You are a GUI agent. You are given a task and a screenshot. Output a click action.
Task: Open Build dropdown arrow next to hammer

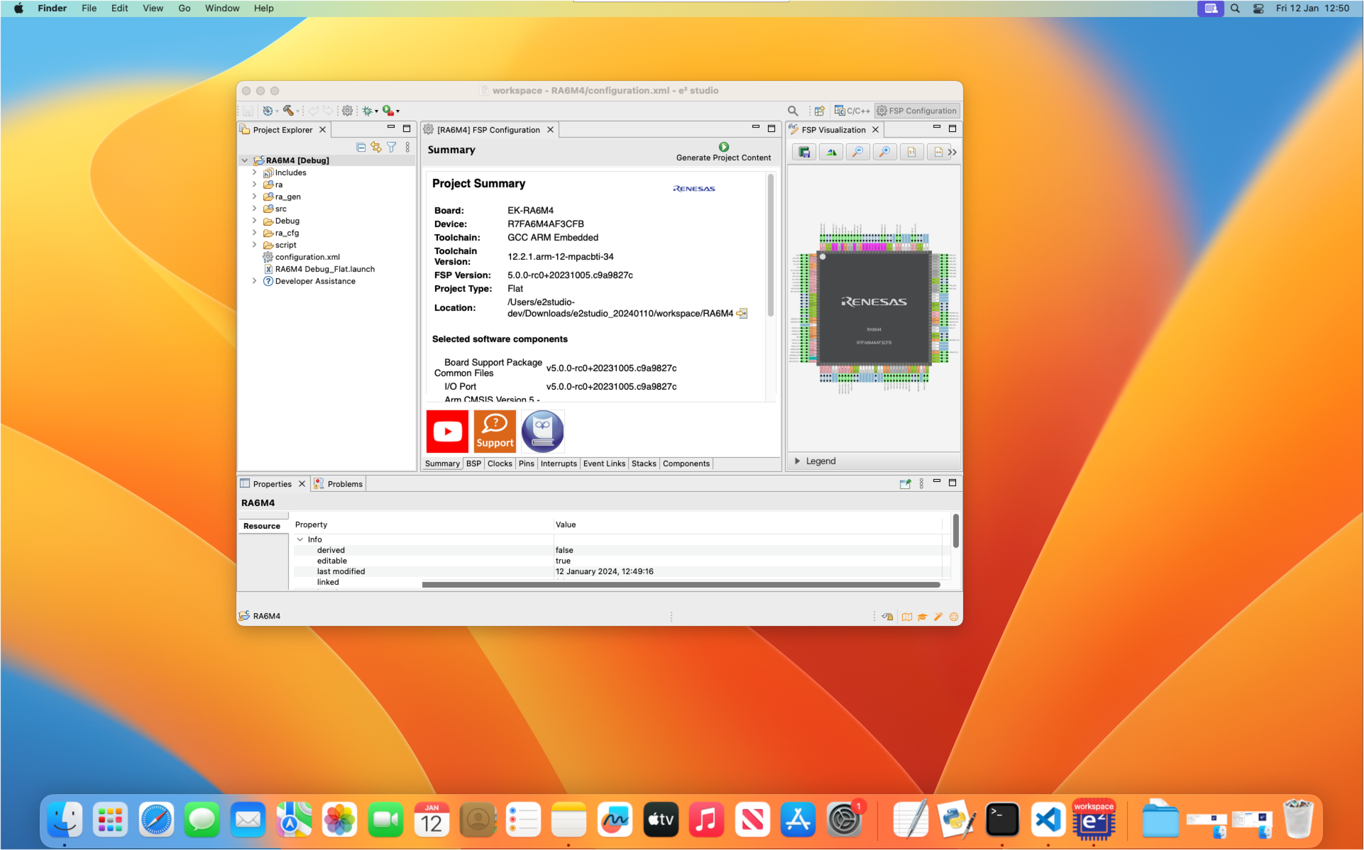[298, 111]
